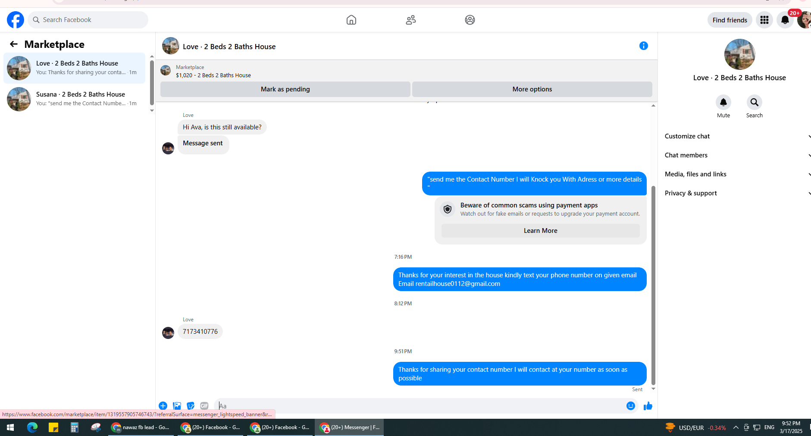Click the Marketplace heading in the sidebar
The image size is (811, 436).
[54, 44]
